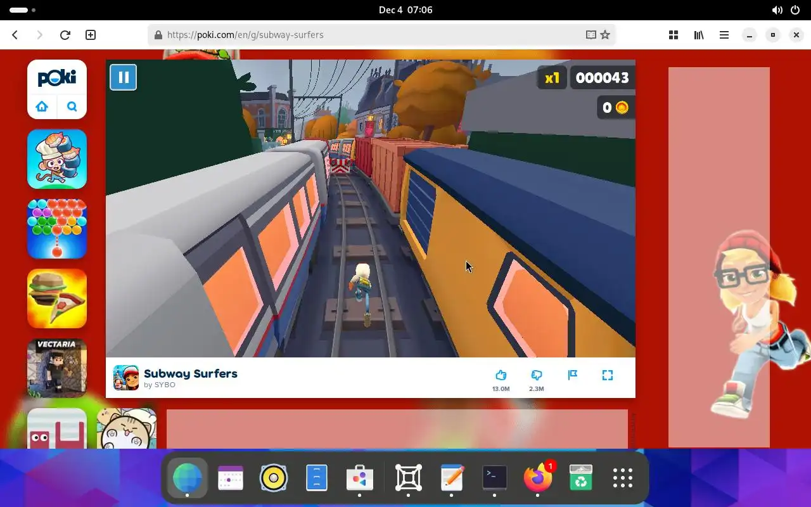Open the red block character game thumbnail
The image size is (811, 507).
pos(57,428)
